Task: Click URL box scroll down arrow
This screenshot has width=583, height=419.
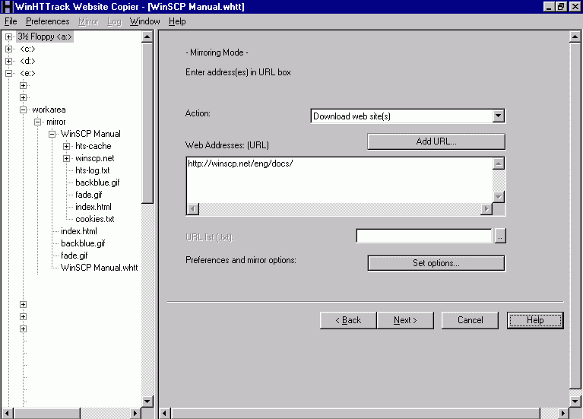Action: click(x=499, y=197)
